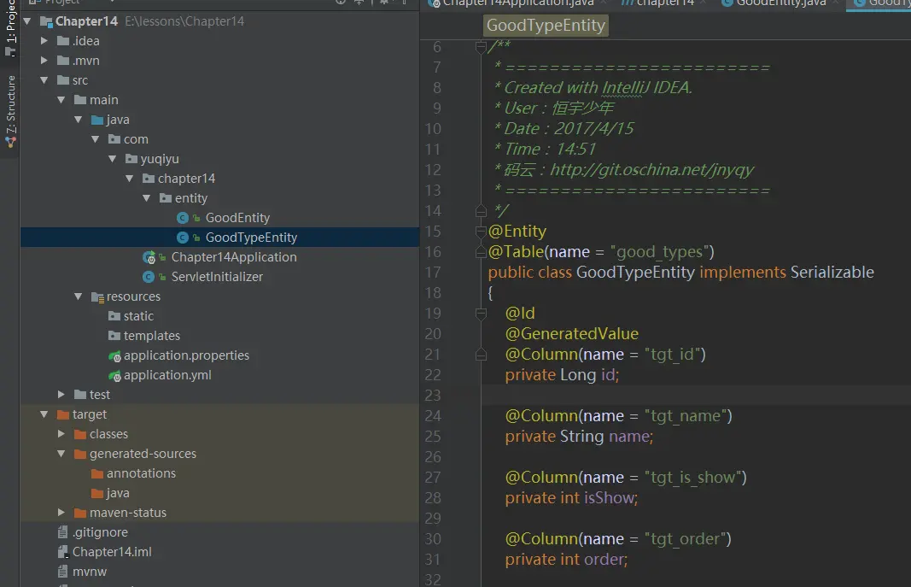This screenshot has height=587, width=911.
Task: Collapse the main folder
Action: click(x=61, y=100)
